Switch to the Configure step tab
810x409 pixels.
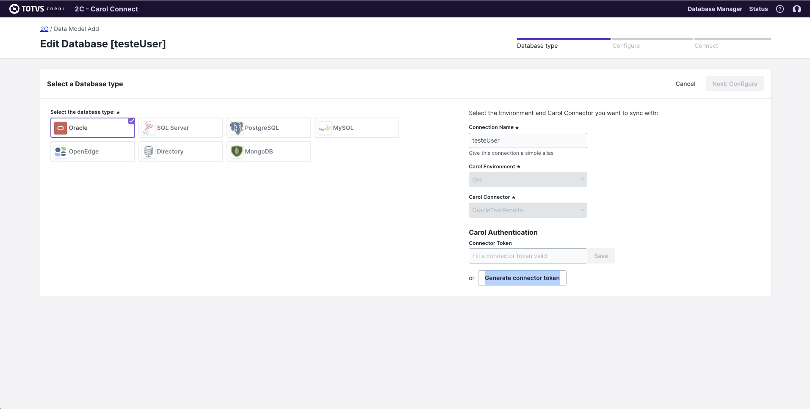626,46
